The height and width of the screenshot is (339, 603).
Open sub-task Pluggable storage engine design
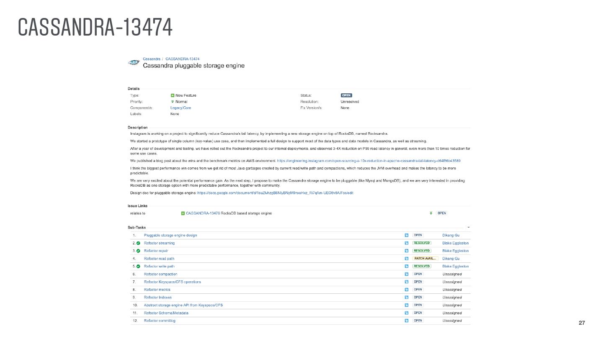pos(170,235)
